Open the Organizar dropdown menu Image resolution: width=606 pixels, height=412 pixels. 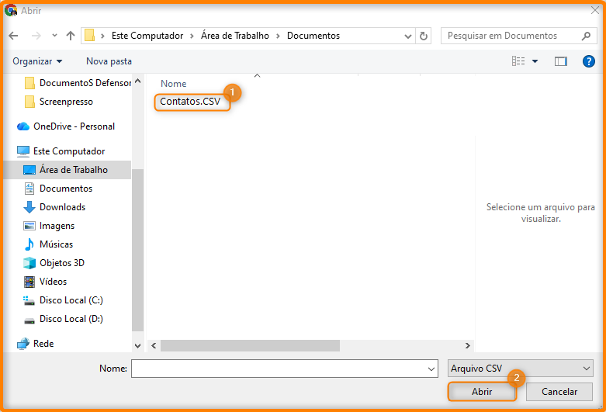click(x=37, y=61)
